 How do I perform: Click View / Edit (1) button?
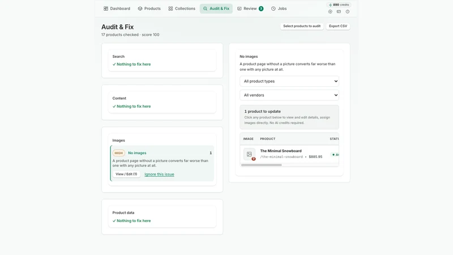tap(126, 174)
